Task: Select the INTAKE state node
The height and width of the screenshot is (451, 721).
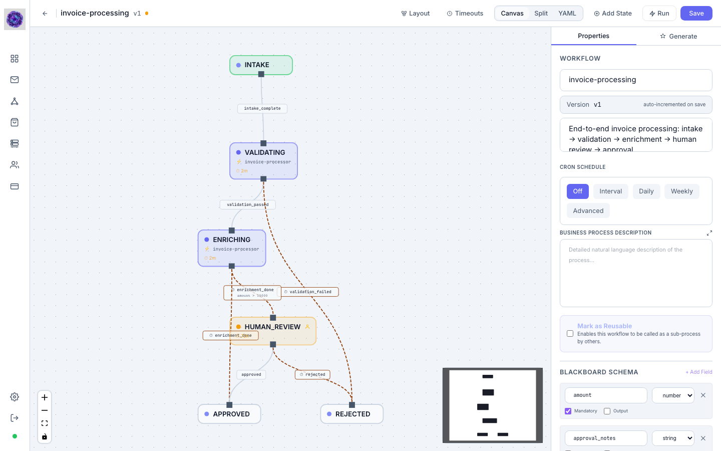Action: 261,65
